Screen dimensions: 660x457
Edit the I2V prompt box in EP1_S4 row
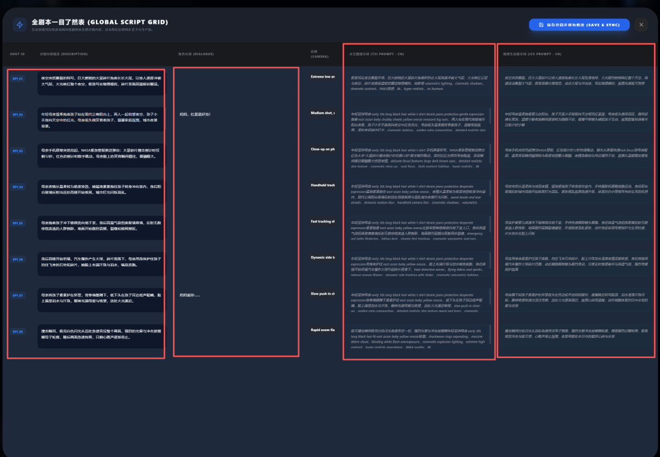[577, 192]
